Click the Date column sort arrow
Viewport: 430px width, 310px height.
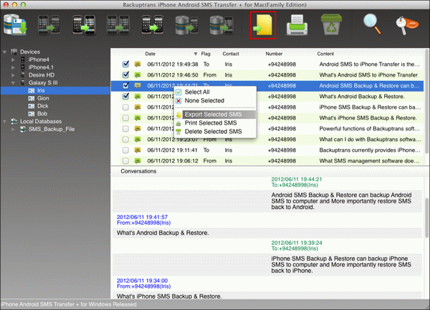tap(196, 54)
